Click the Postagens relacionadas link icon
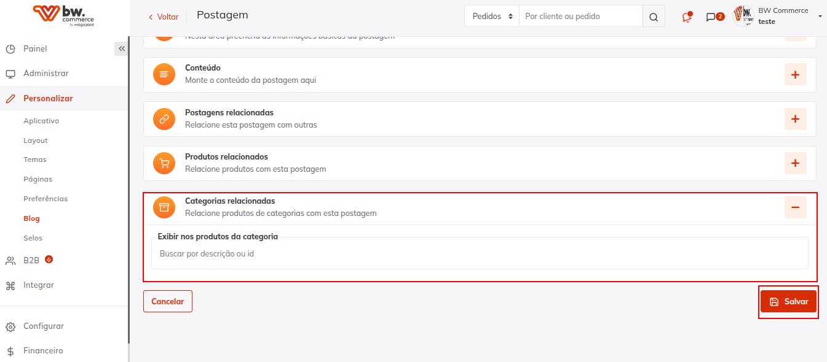 pos(164,119)
